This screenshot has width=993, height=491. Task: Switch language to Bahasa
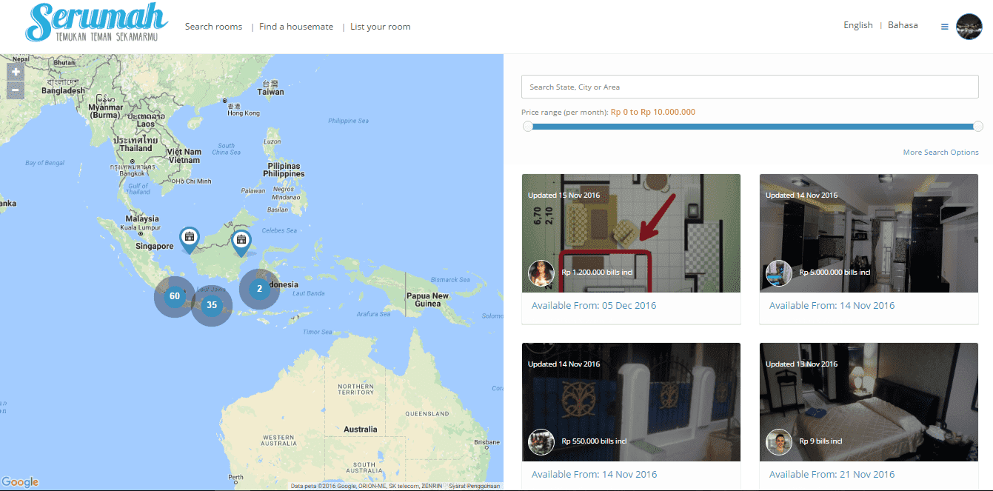tap(903, 25)
